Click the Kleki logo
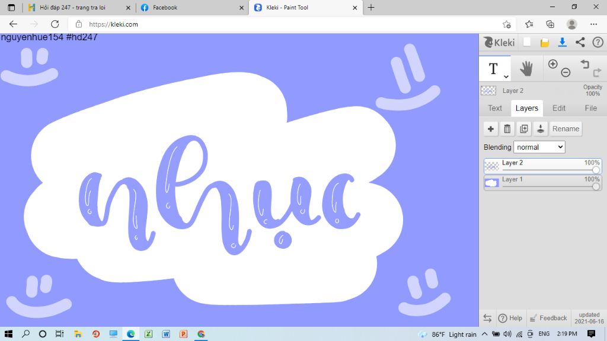The width and height of the screenshot is (607, 341). pyautogui.click(x=499, y=42)
